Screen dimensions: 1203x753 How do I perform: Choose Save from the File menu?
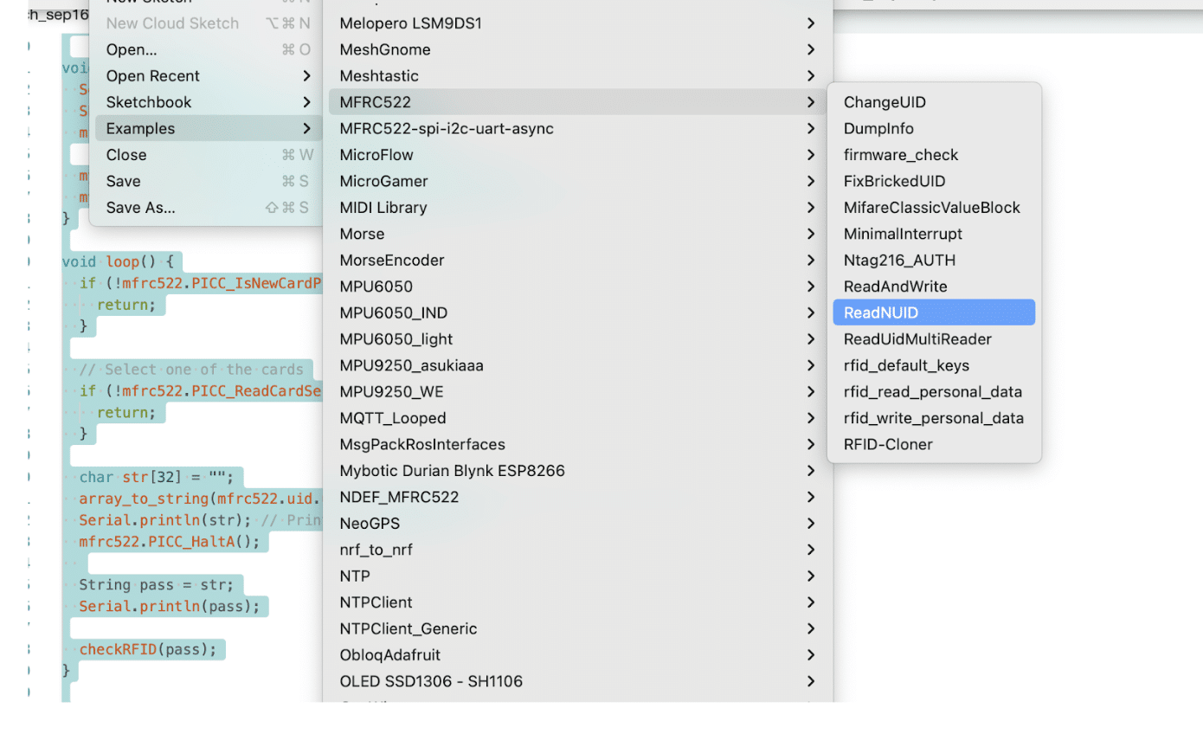click(124, 181)
